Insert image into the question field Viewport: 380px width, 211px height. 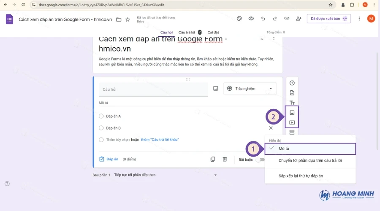coord(216,89)
